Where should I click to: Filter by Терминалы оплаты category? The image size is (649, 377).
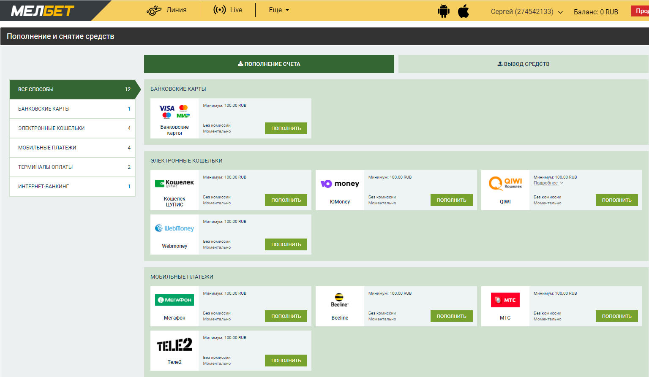pyautogui.click(x=72, y=167)
